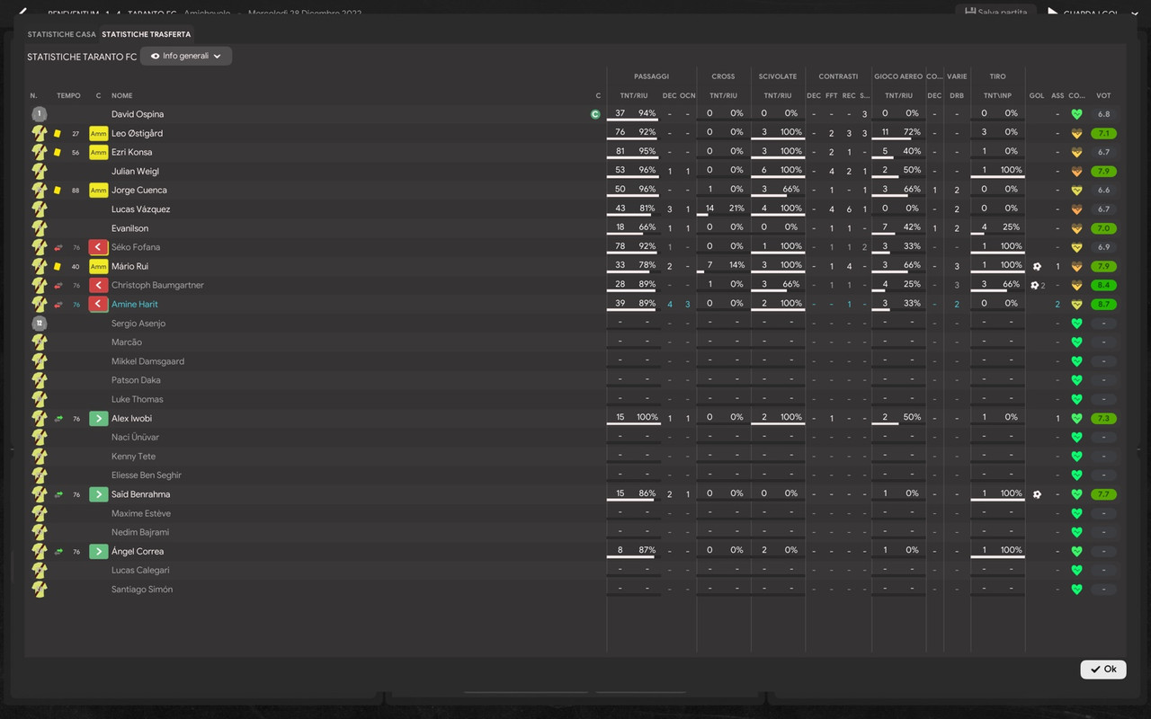Click the red substitution badge beside Amine Harit
1151x719 pixels.
coord(98,304)
